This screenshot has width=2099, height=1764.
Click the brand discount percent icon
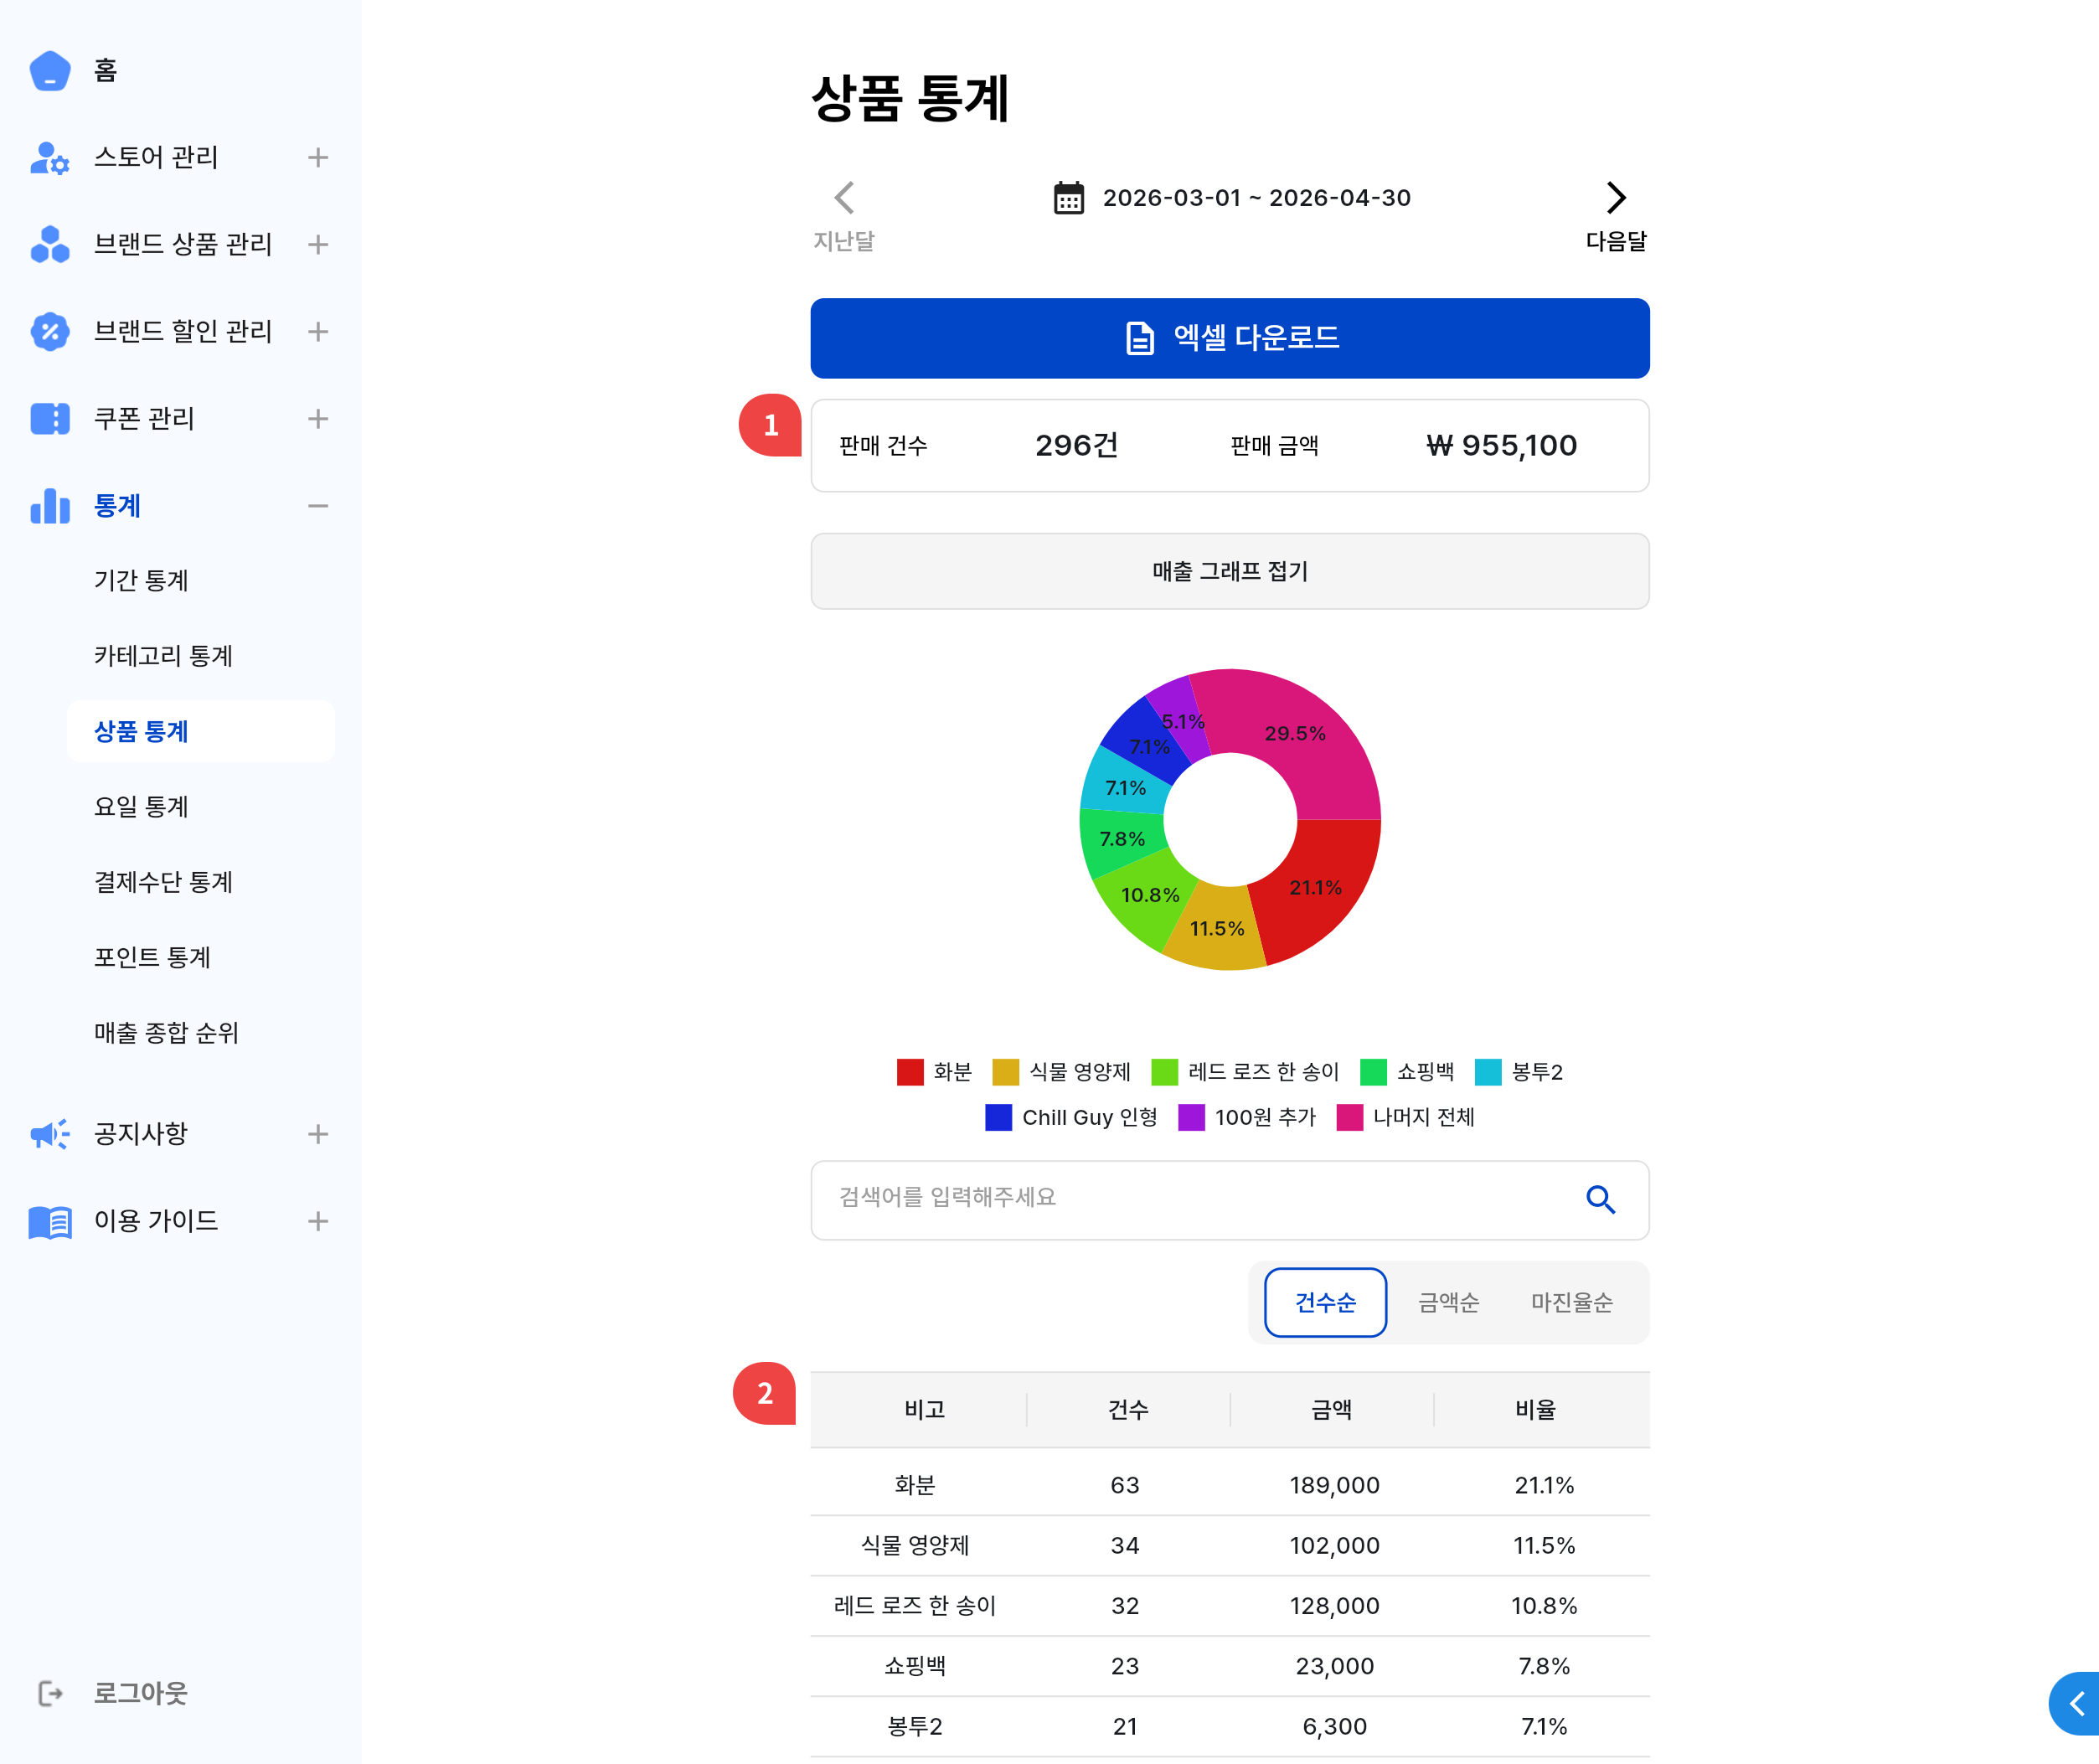(50, 332)
